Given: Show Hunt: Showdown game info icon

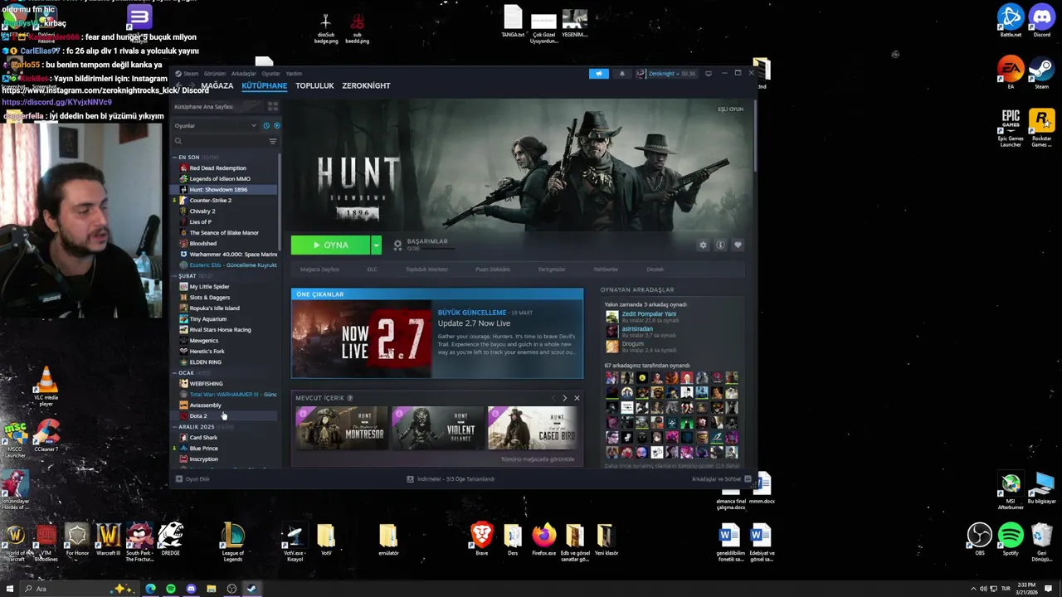Looking at the screenshot, I should tap(720, 245).
